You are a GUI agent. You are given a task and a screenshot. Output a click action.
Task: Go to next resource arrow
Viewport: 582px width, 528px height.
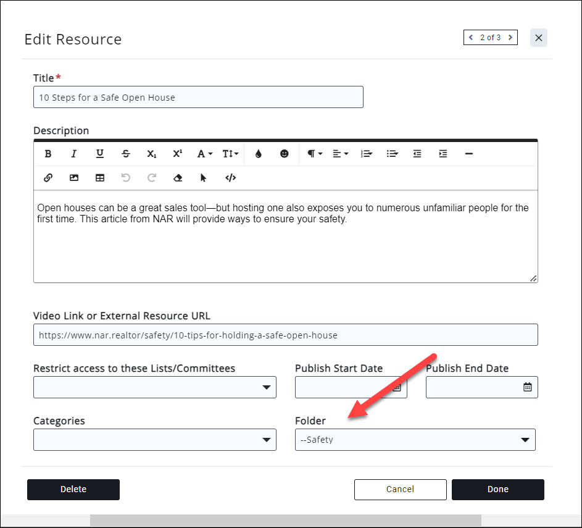coord(510,38)
